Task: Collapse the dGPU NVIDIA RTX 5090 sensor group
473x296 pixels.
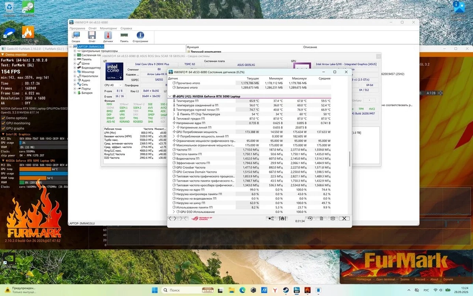Action: (170, 96)
